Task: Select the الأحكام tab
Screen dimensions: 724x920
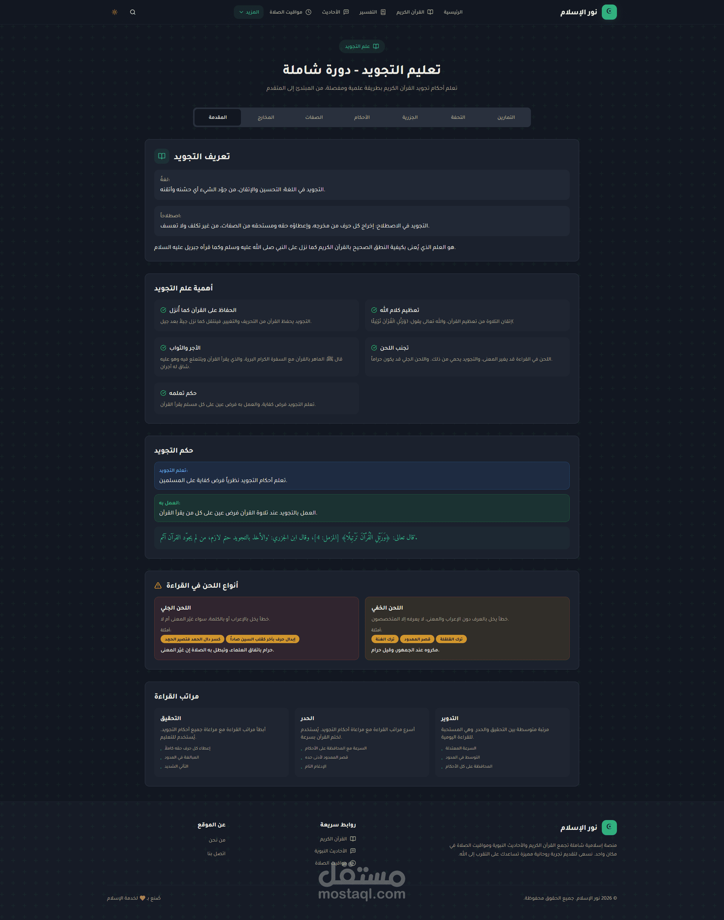Action: click(362, 117)
